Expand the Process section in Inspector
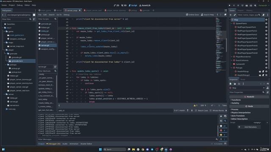The image size is (271, 152). pos(235,109)
